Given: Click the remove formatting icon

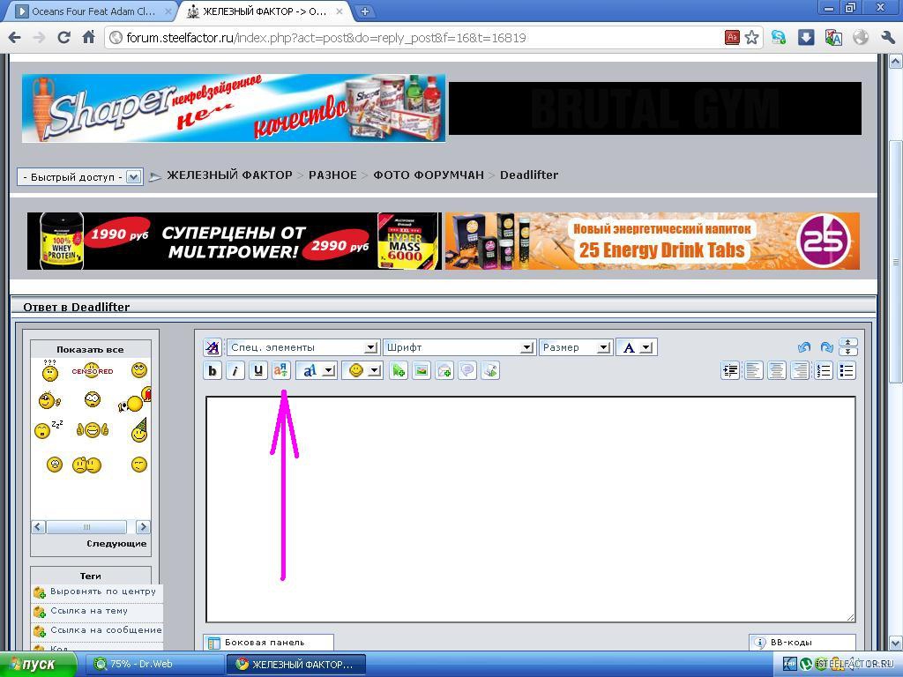Looking at the screenshot, I should pyautogui.click(x=213, y=347).
